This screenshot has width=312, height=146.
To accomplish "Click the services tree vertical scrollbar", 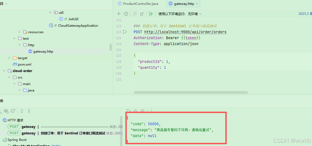I will coord(121,131).
